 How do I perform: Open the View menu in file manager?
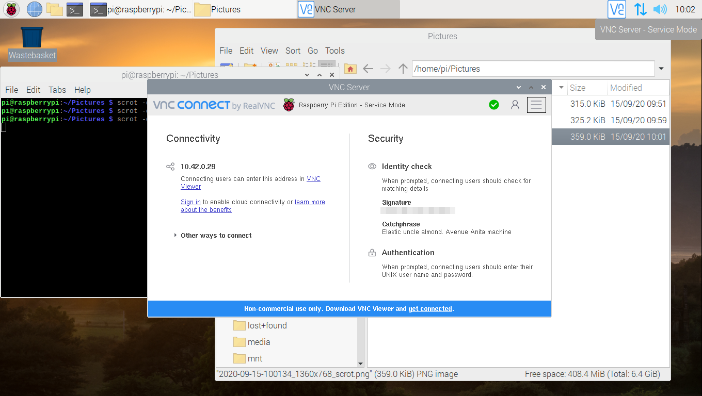[x=269, y=51]
